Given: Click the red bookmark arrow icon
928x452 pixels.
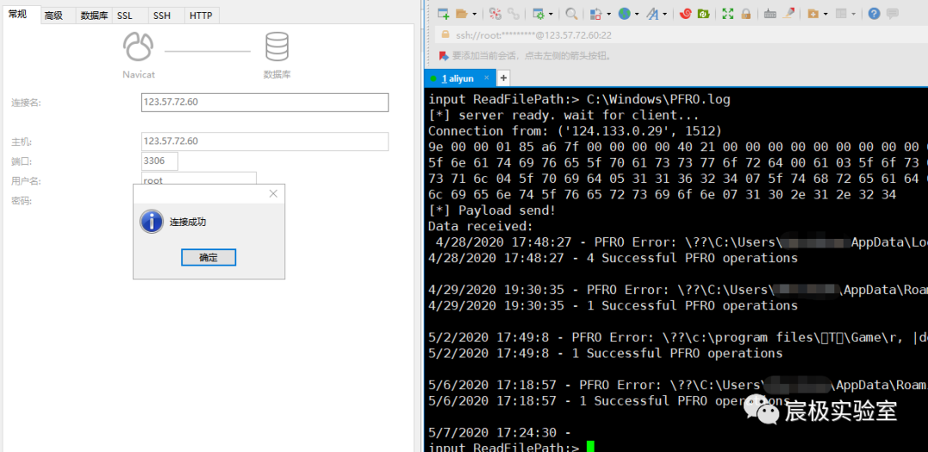Looking at the screenshot, I should (x=444, y=56).
